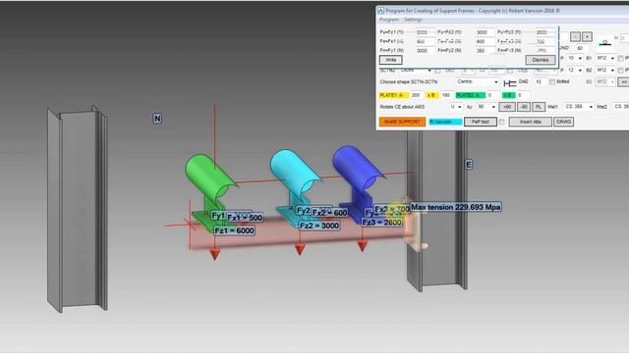Open the Program menu
Image resolution: width=629 pixels, height=353 pixels.
(x=389, y=20)
